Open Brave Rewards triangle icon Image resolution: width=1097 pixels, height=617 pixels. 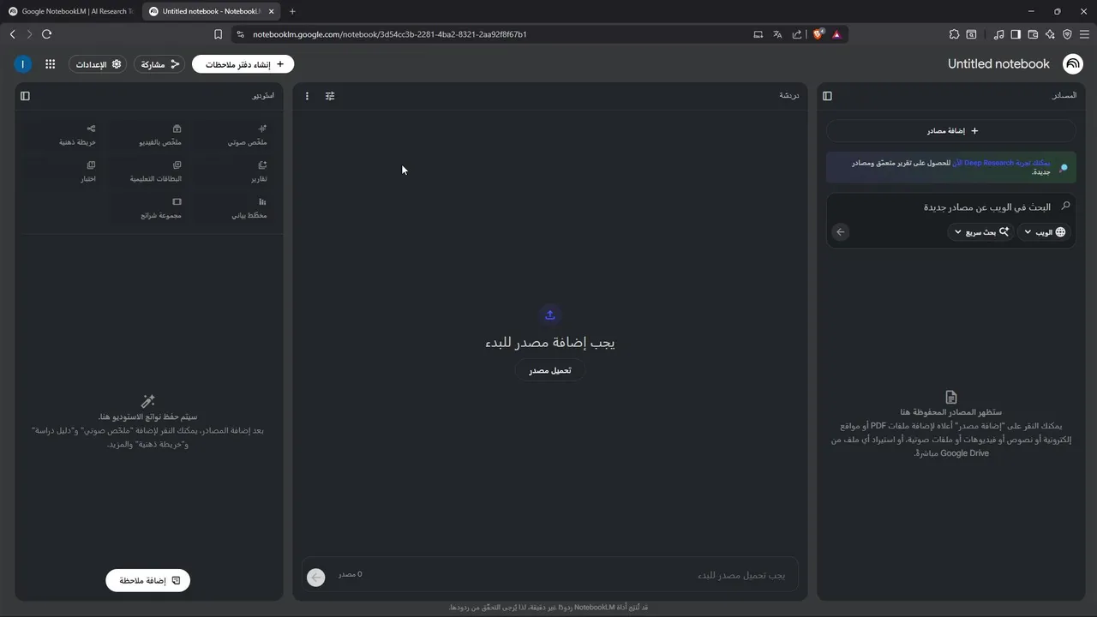836,34
